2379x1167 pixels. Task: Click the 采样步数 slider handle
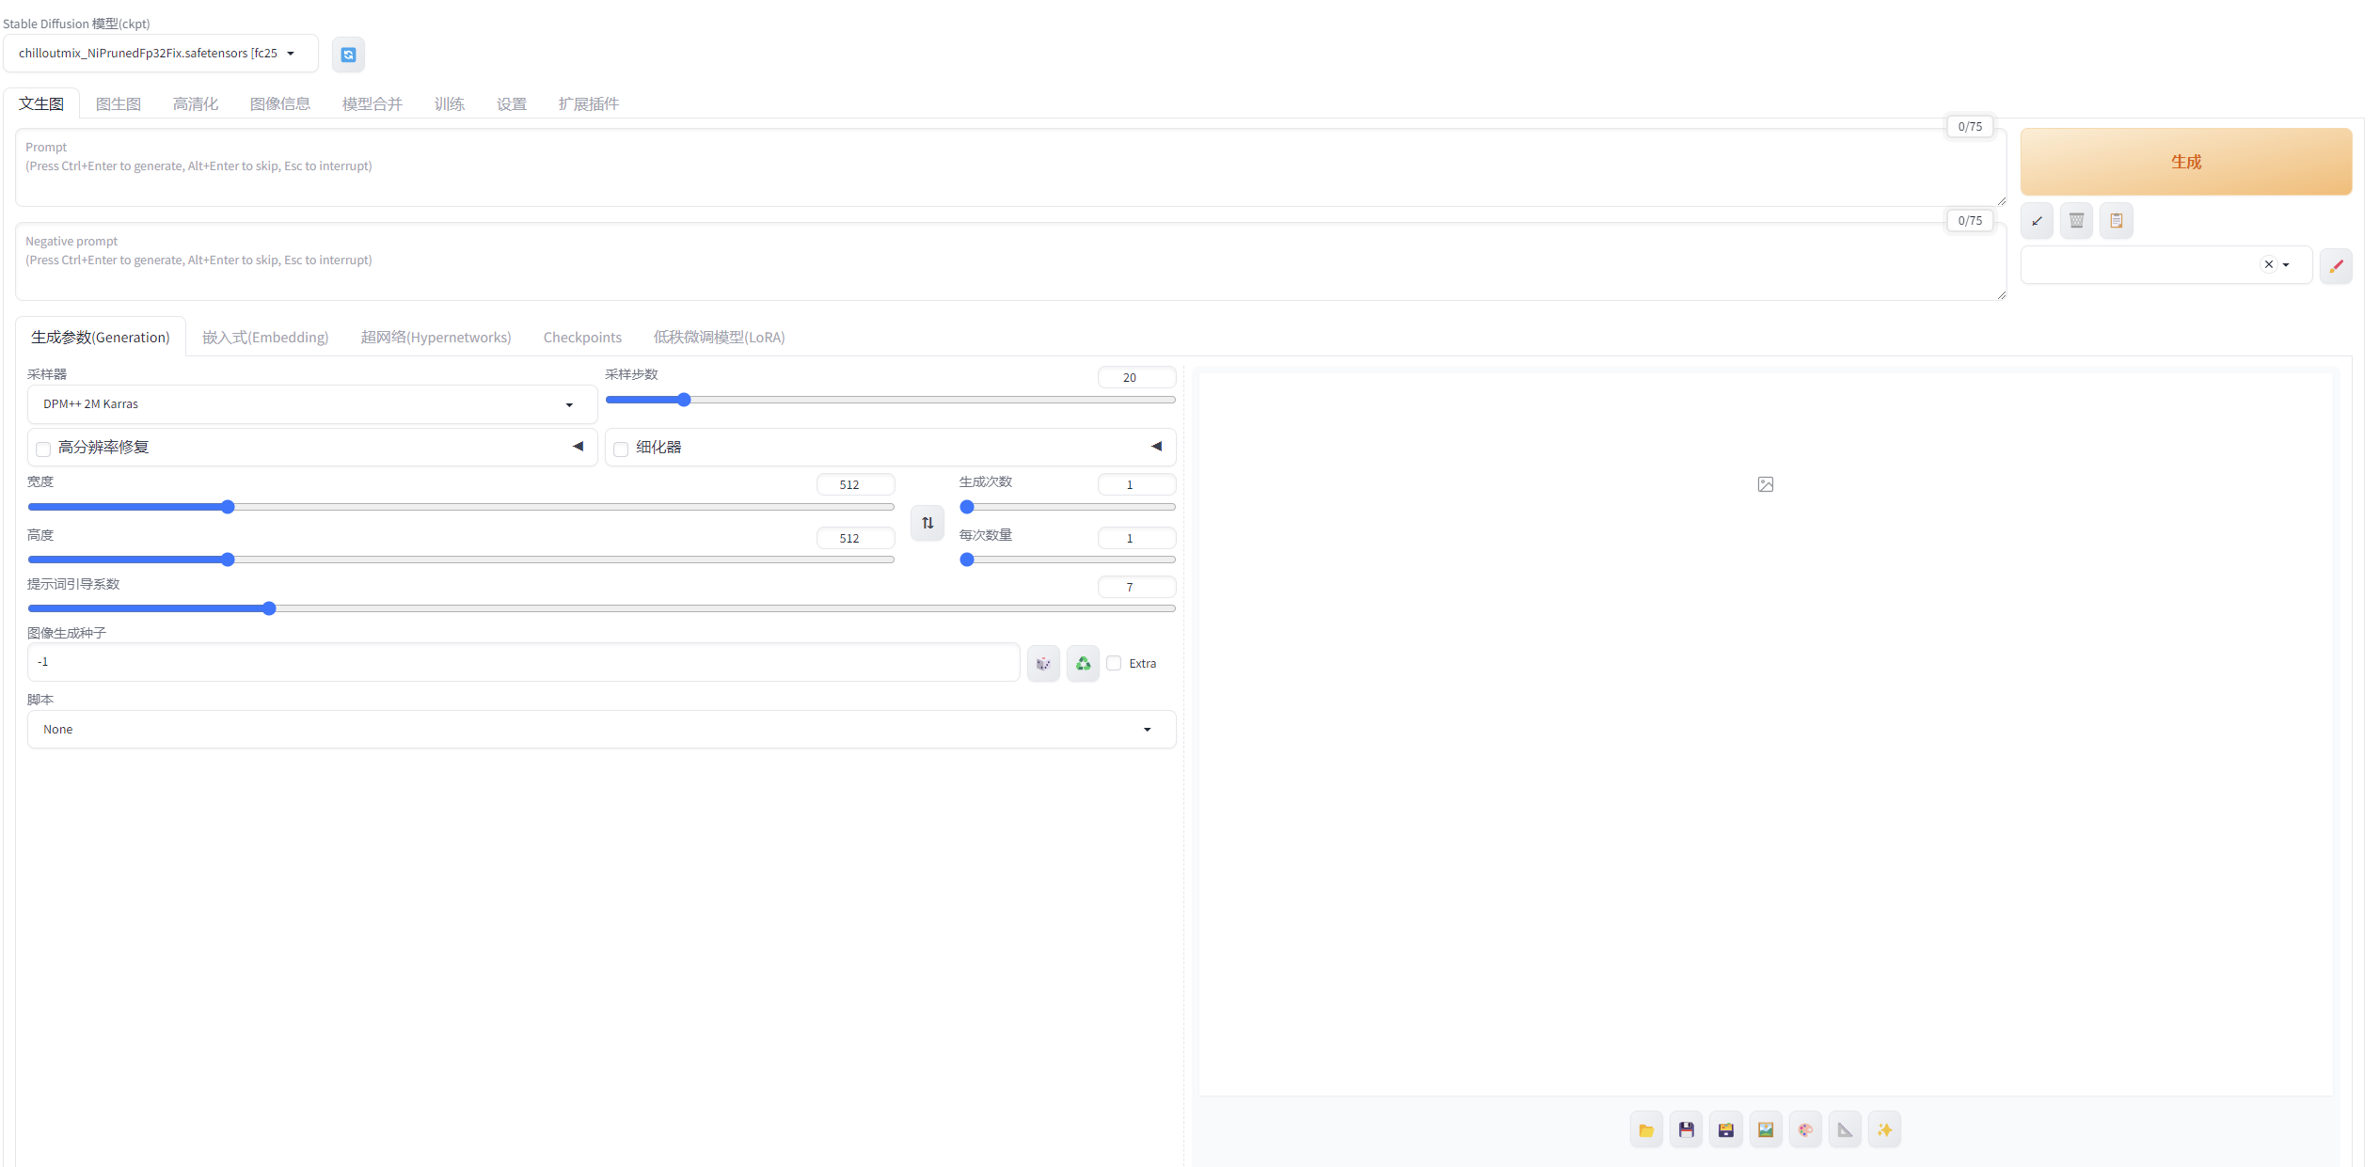(684, 400)
